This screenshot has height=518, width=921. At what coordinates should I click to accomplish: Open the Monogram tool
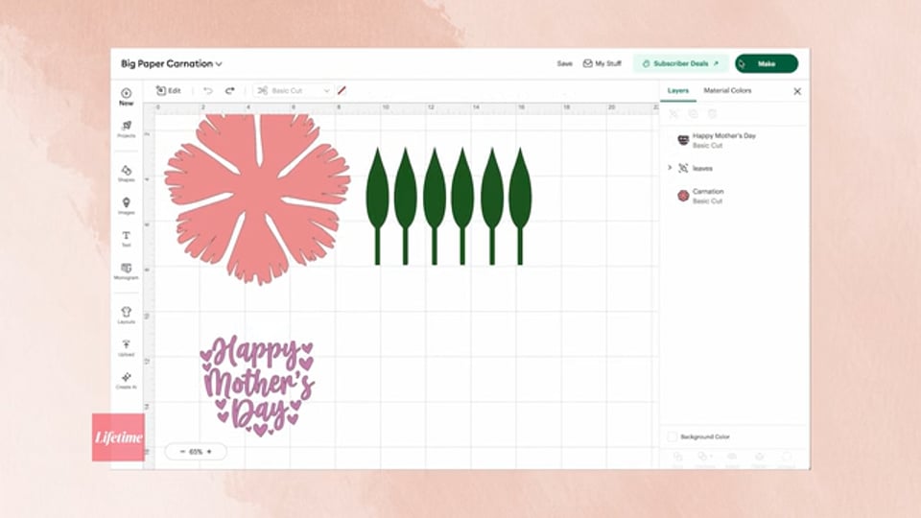click(x=127, y=271)
